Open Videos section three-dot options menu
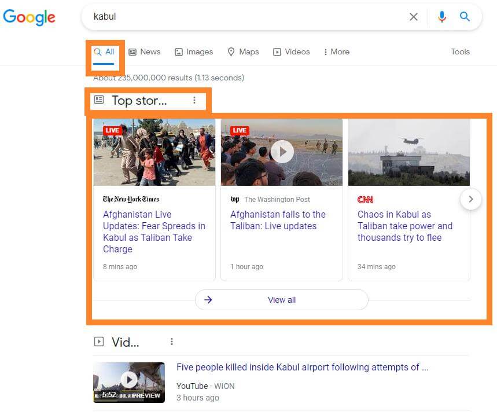Viewport: 497px width, 415px height. tap(172, 341)
